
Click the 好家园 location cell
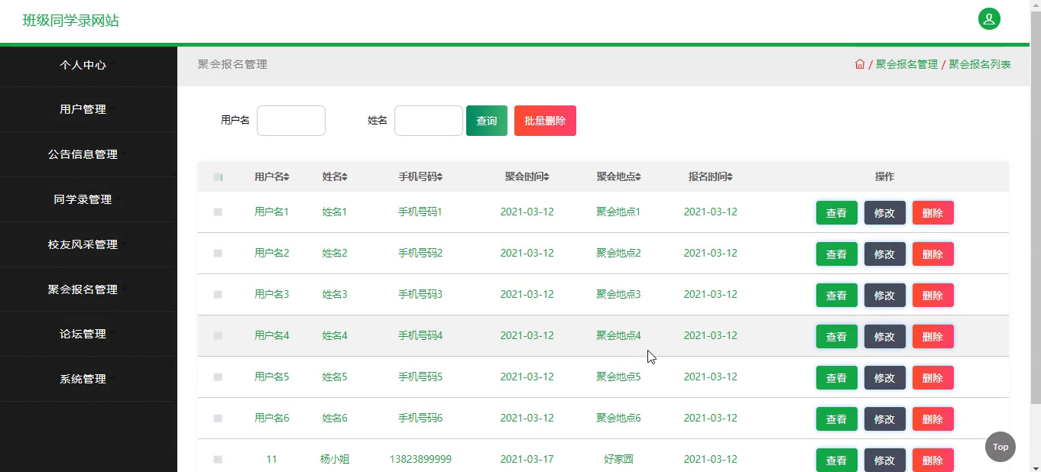click(x=618, y=459)
